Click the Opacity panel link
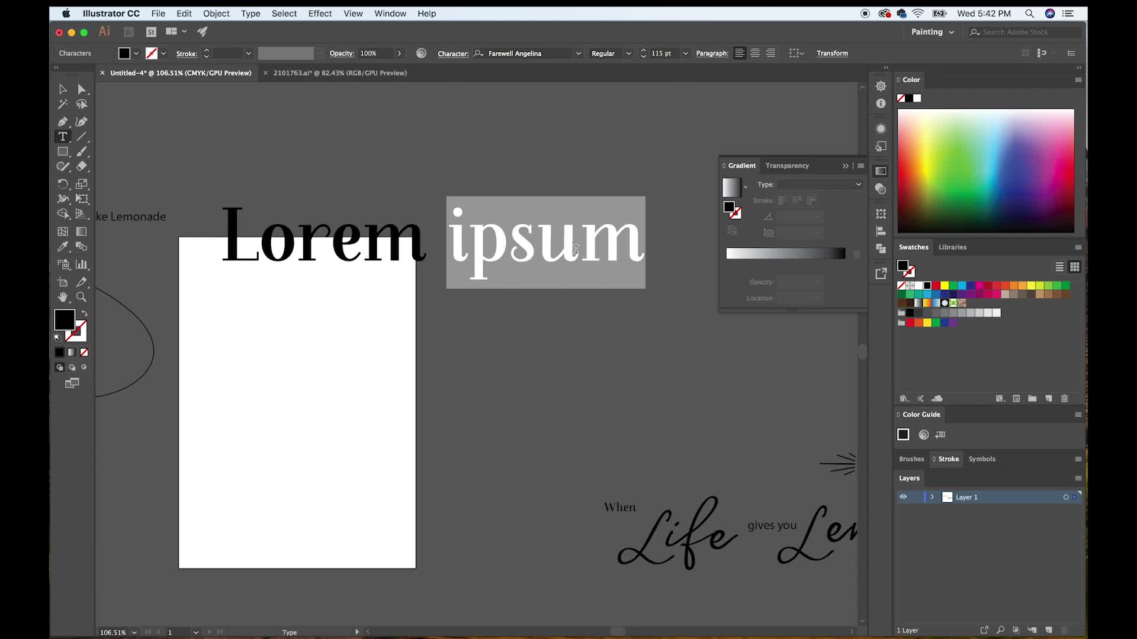Screen dimensions: 1137x639 pos(342,53)
